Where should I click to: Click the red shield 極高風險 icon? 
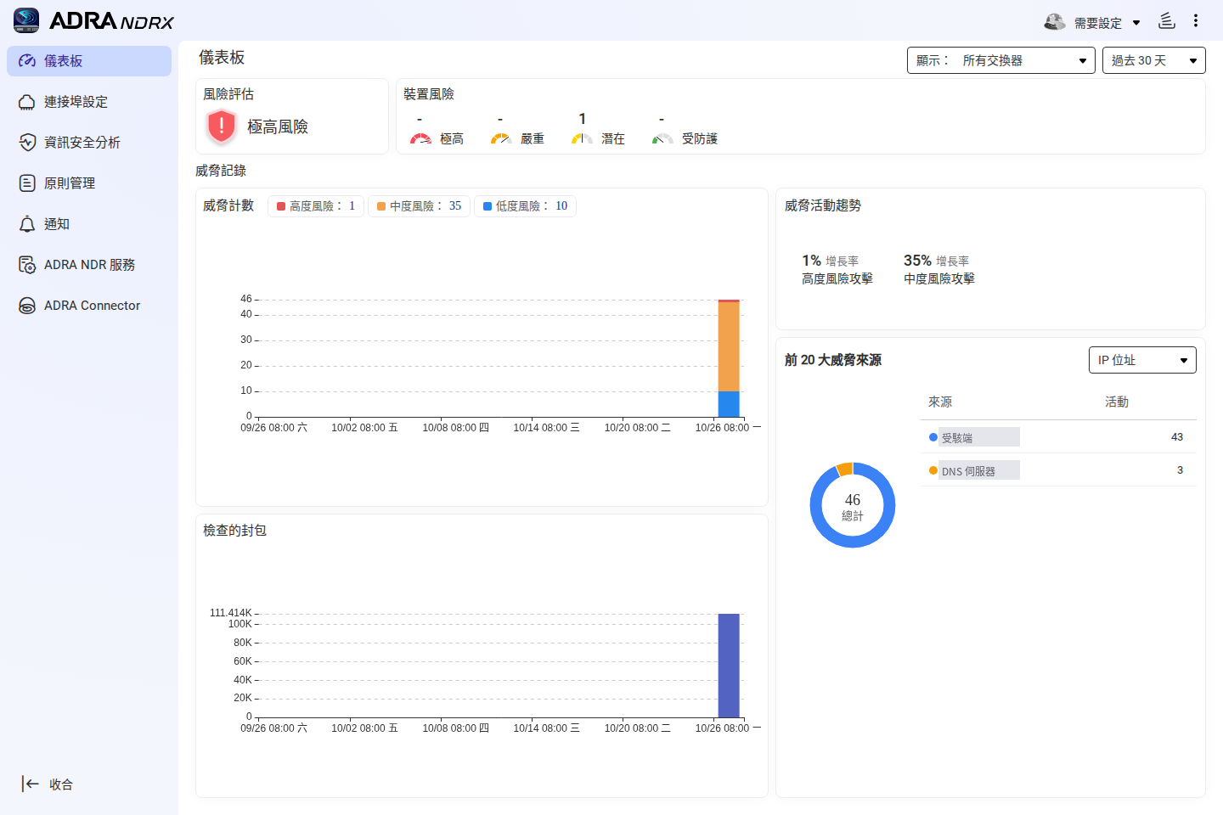[x=221, y=126]
